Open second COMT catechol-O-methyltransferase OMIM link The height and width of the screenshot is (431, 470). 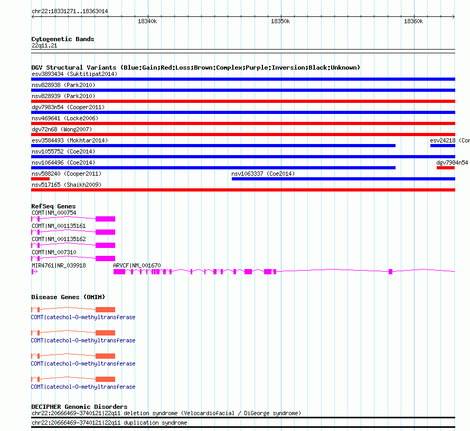(83, 341)
